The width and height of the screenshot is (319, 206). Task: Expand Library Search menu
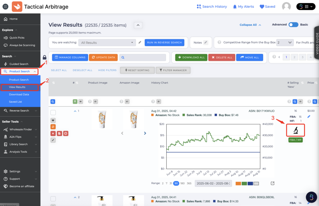20,144
